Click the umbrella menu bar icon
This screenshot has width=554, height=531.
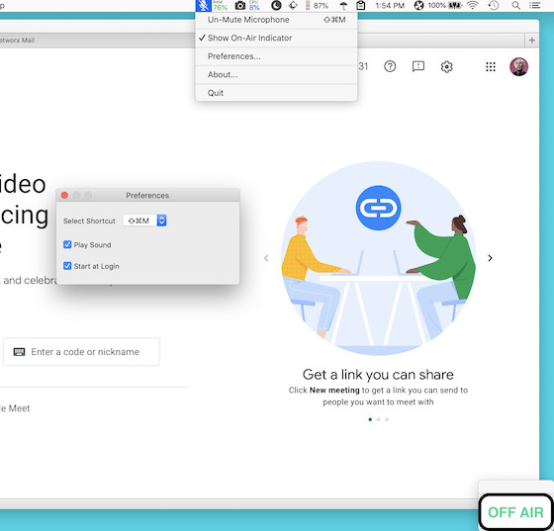(343, 6)
